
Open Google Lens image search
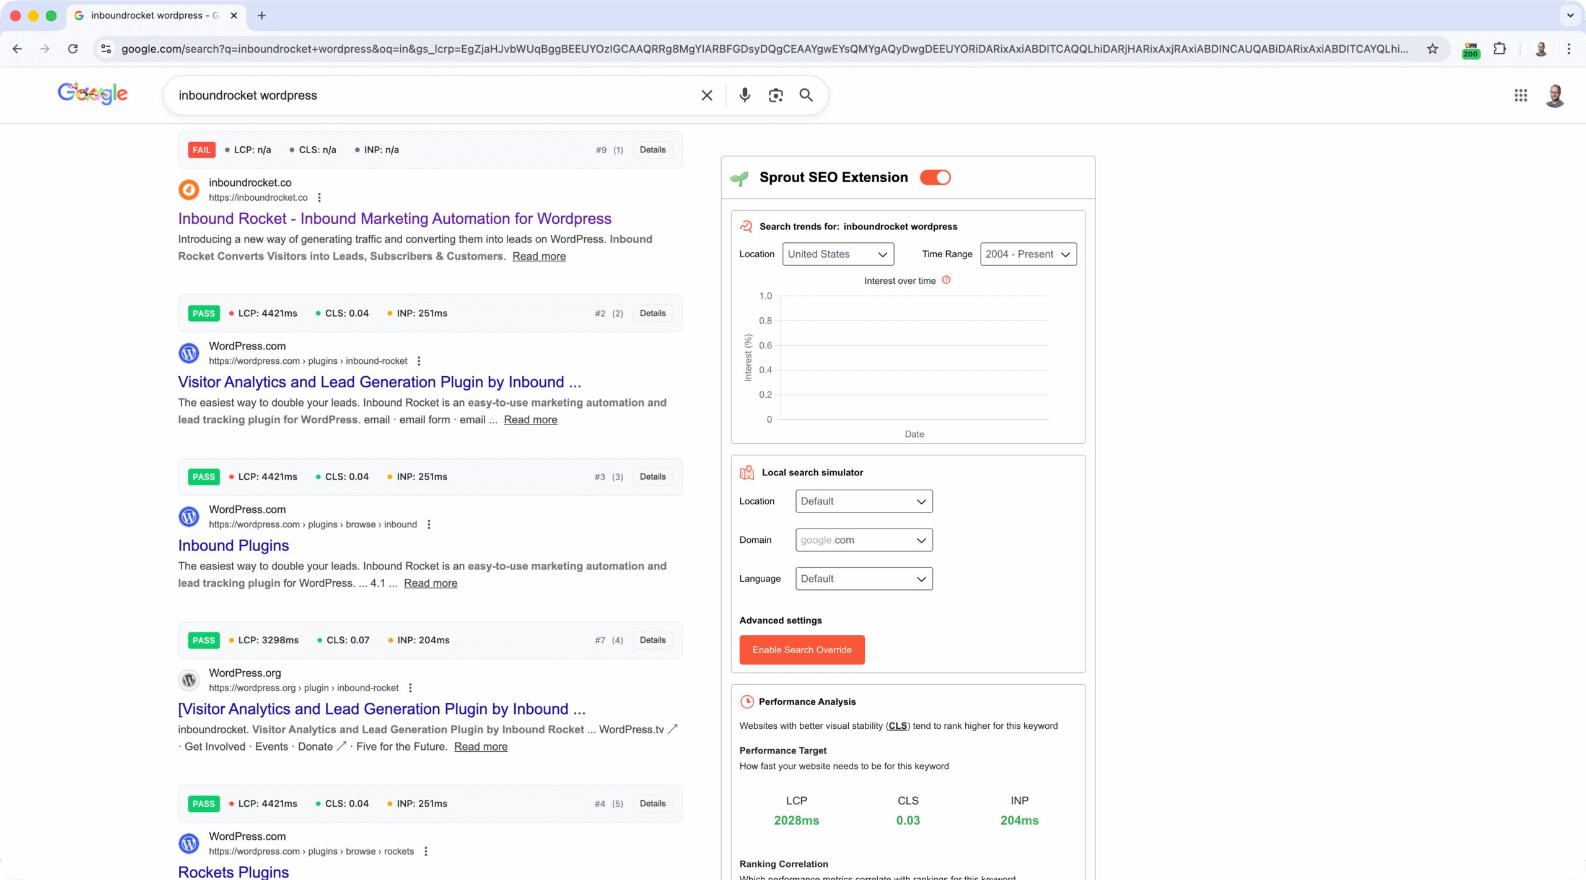coord(775,95)
